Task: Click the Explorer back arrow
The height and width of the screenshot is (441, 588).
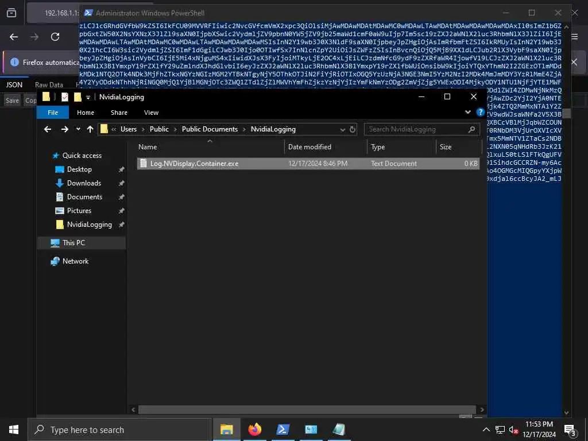Action: click(48, 129)
